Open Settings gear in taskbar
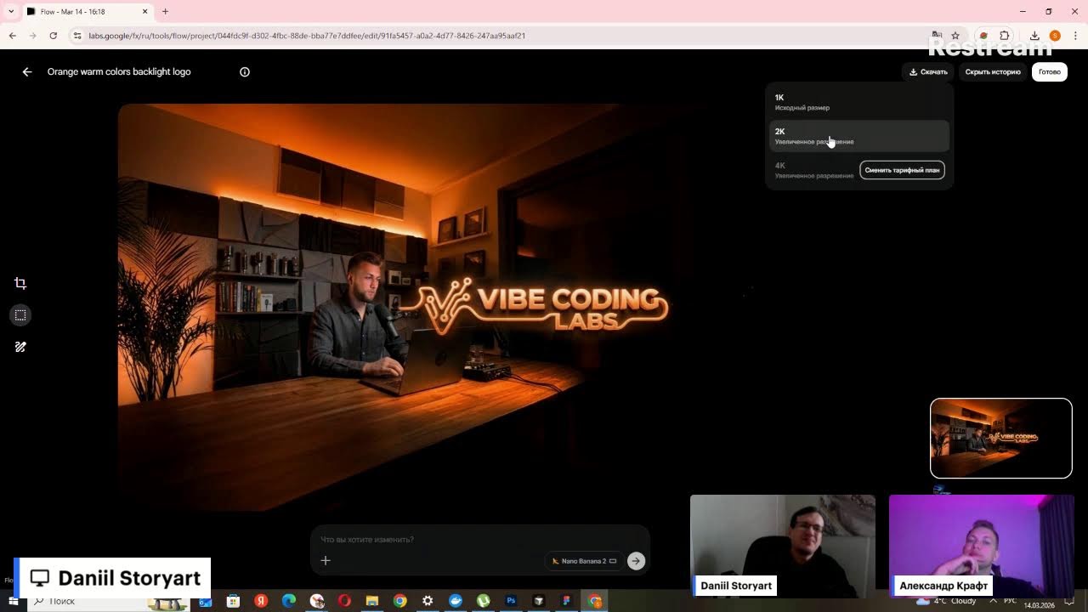 tap(428, 601)
